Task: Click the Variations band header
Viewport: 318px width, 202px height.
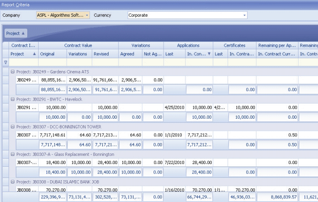Action: click(x=141, y=45)
